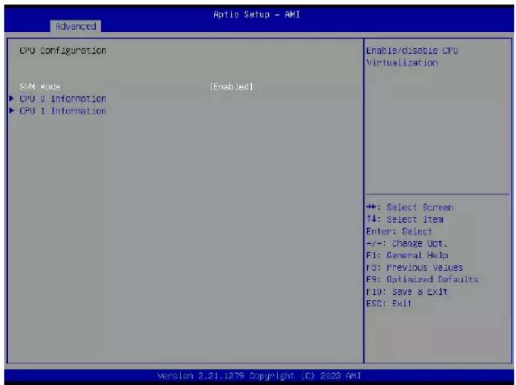Screen dimensions: 516x385
Task: Select the SVM Mode setting
Action: [40, 87]
